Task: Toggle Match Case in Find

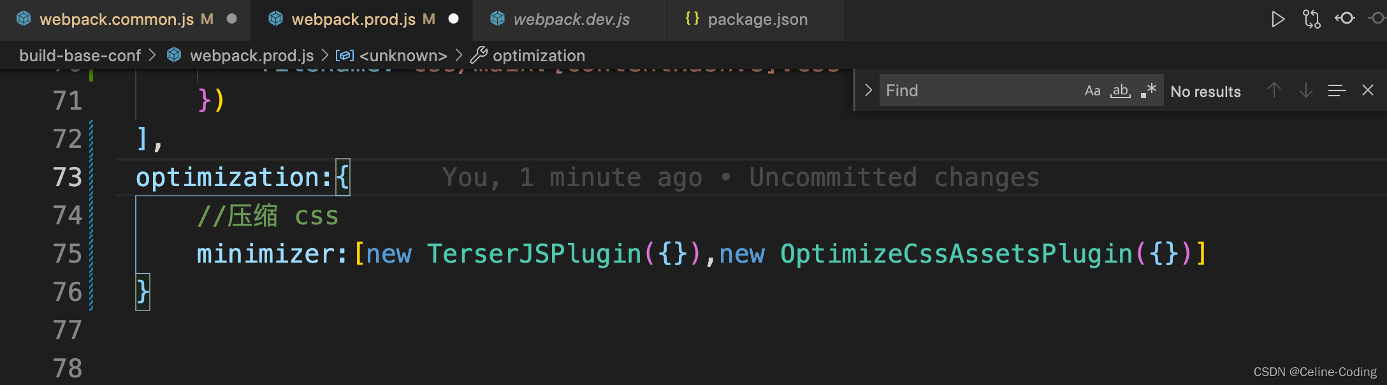Action: coord(1093,91)
